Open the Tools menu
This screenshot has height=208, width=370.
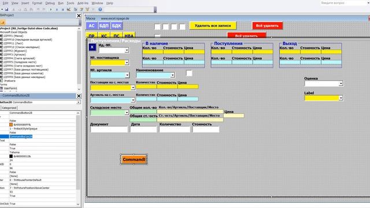tap(71, 3)
